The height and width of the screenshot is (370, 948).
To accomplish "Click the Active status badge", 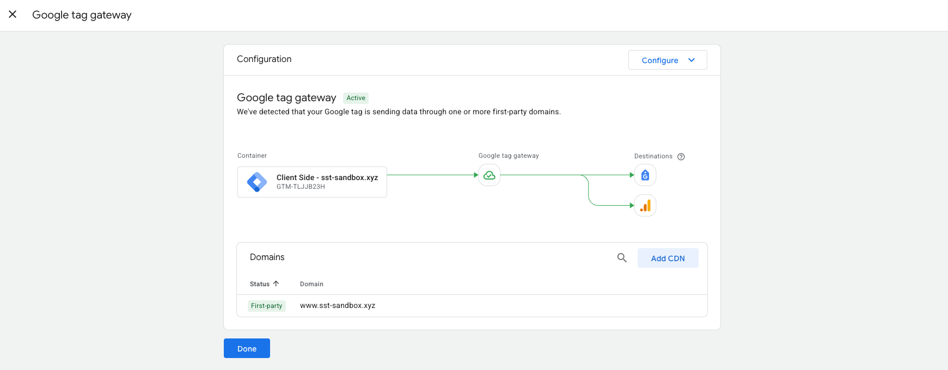I will click(356, 98).
